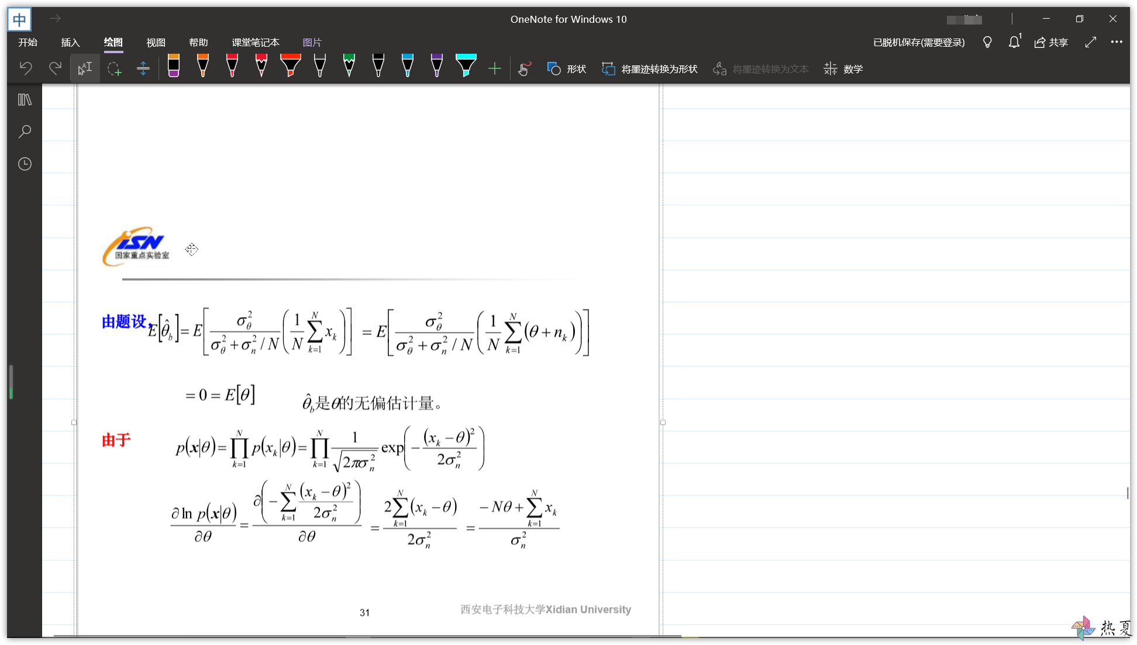Select the blue pen

[408, 65]
